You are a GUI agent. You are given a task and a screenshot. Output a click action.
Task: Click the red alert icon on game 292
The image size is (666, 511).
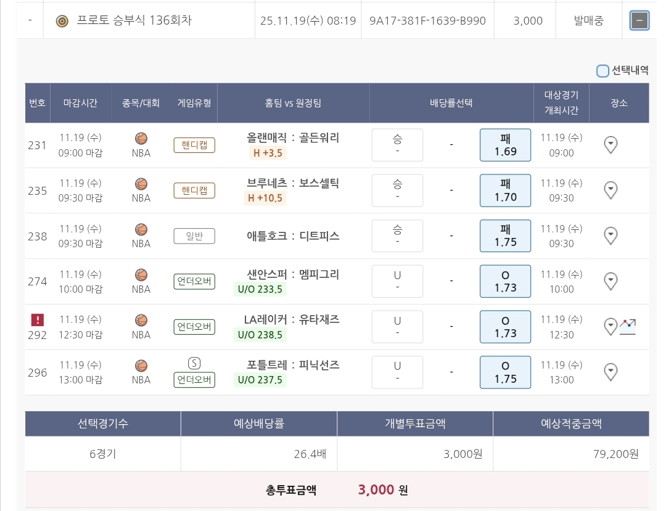[x=38, y=320]
